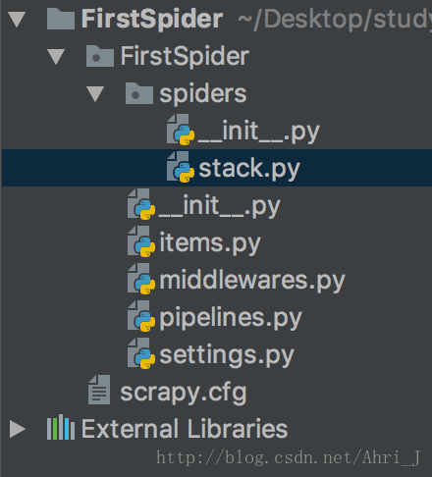Select the External Libraries label
The width and height of the screenshot is (432, 477).
(x=185, y=429)
